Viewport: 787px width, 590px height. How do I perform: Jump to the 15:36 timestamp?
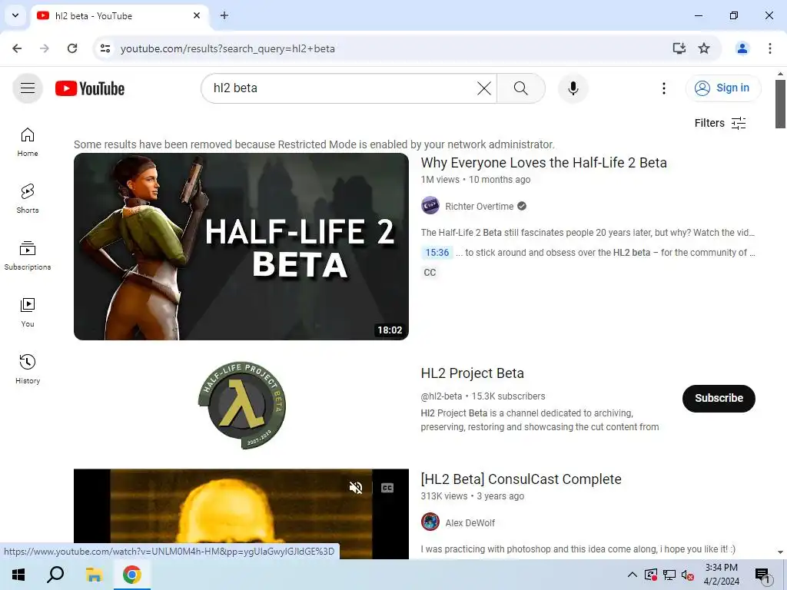point(437,252)
